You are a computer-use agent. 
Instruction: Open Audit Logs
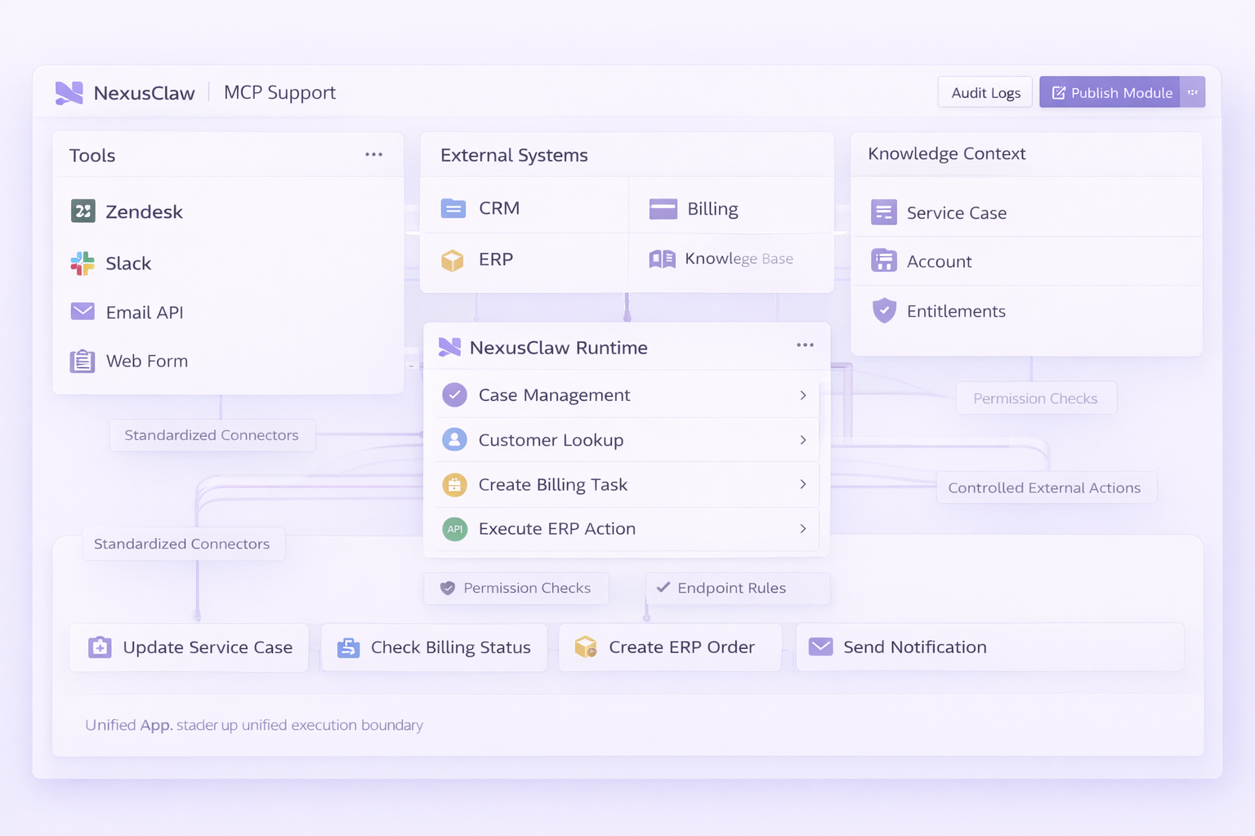[985, 92]
